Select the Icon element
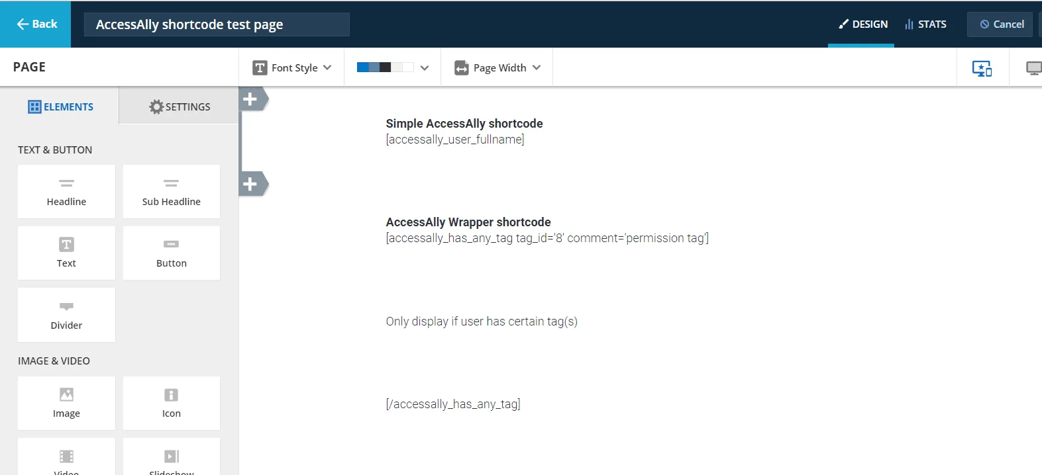This screenshot has width=1042, height=475. [x=171, y=403]
